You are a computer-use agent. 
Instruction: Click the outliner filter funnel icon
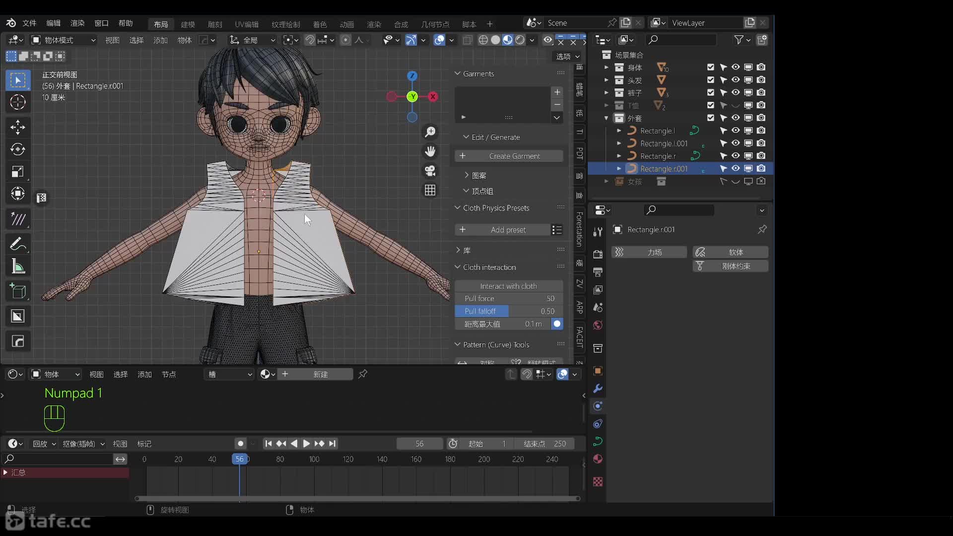[739, 40]
